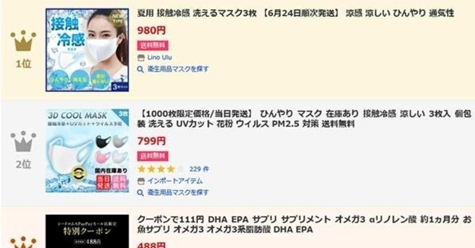Click the silver crown icon for 2位

(23, 141)
